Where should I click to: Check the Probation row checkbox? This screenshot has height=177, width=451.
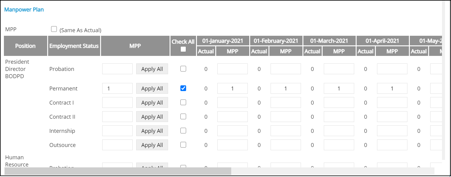[183, 69]
